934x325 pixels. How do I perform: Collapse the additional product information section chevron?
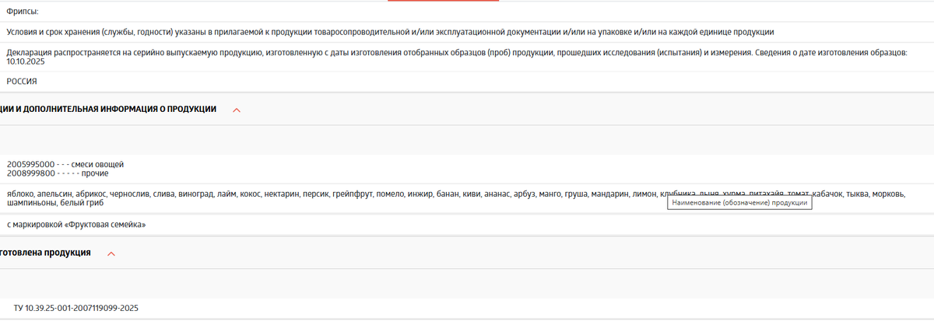237,110
